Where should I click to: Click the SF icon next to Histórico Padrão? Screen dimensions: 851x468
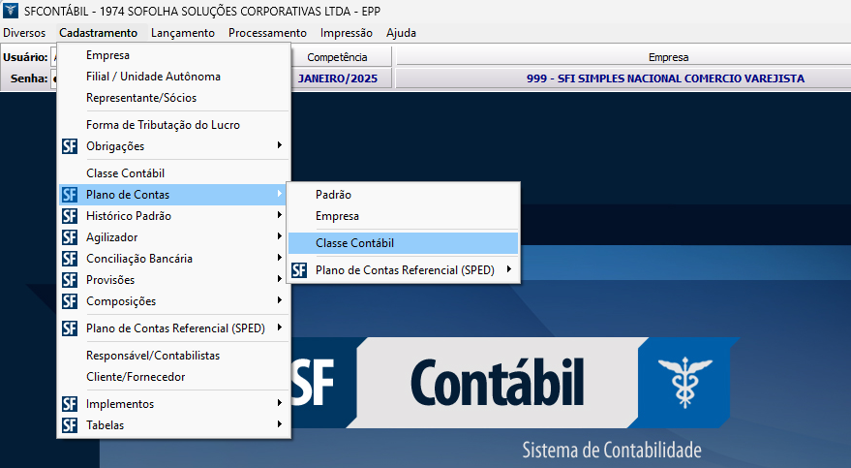pos(69,216)
